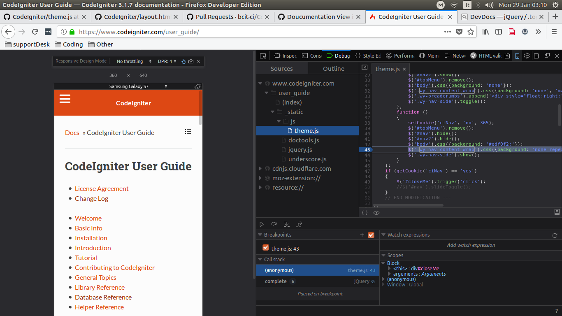Collapse the Call stack section
The height and width of the screenshot is (316, 562).
(272, 259)
